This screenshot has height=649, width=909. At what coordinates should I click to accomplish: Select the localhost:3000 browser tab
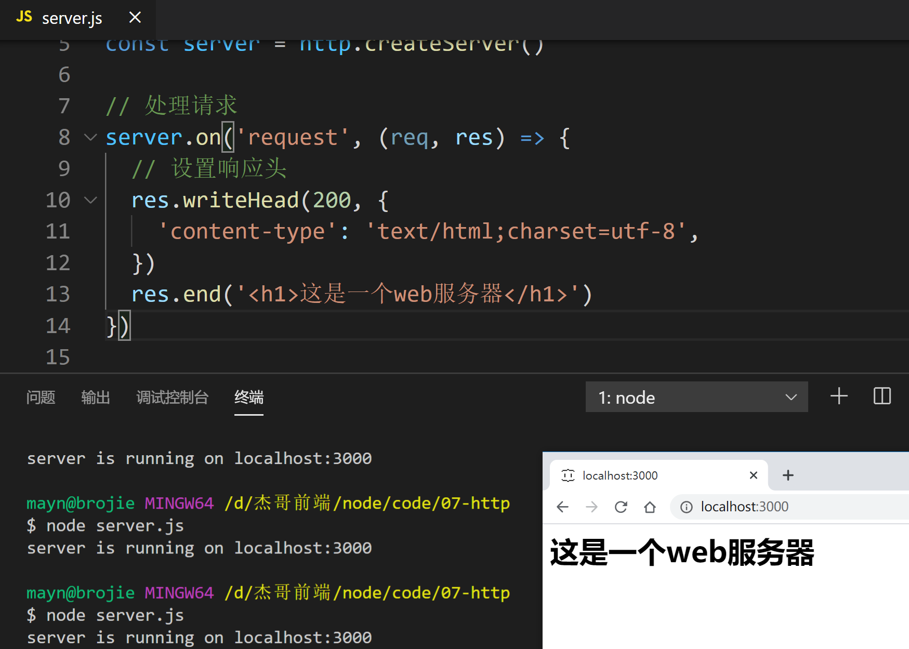pos(659,475)
